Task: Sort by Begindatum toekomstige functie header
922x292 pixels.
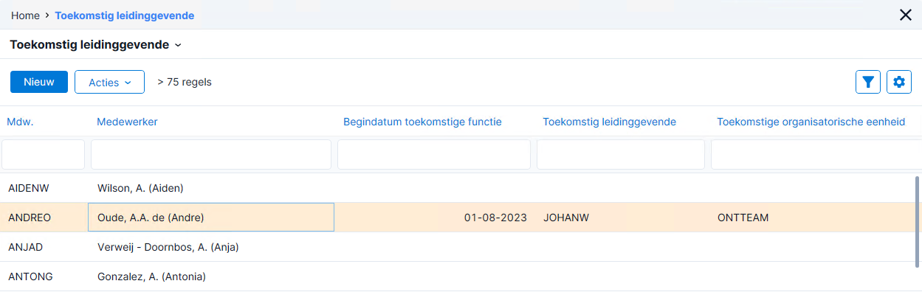Action: 422,122
